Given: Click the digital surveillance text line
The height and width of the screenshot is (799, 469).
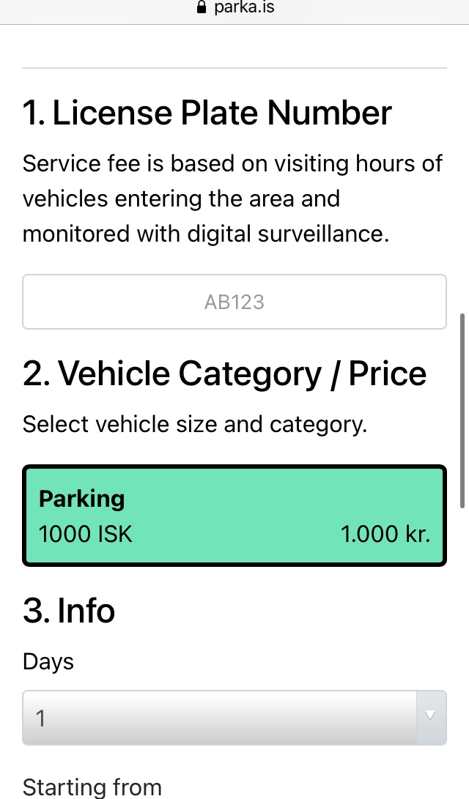Looking at the screenshot, I should [206, 234].
